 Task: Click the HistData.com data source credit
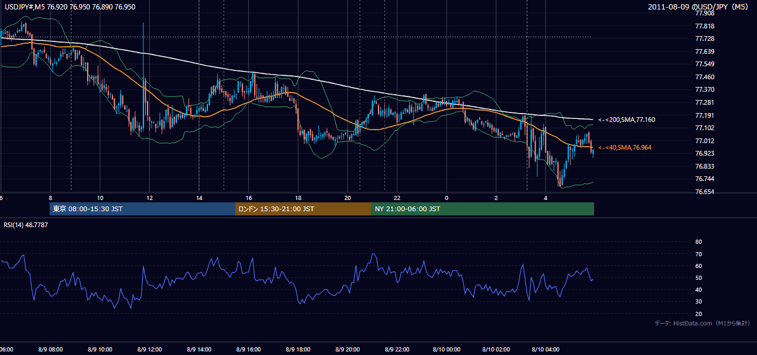[703, 323]
